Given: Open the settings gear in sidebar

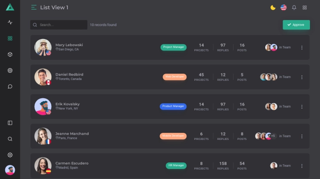Looking at the screenshot, I should 10,155.
